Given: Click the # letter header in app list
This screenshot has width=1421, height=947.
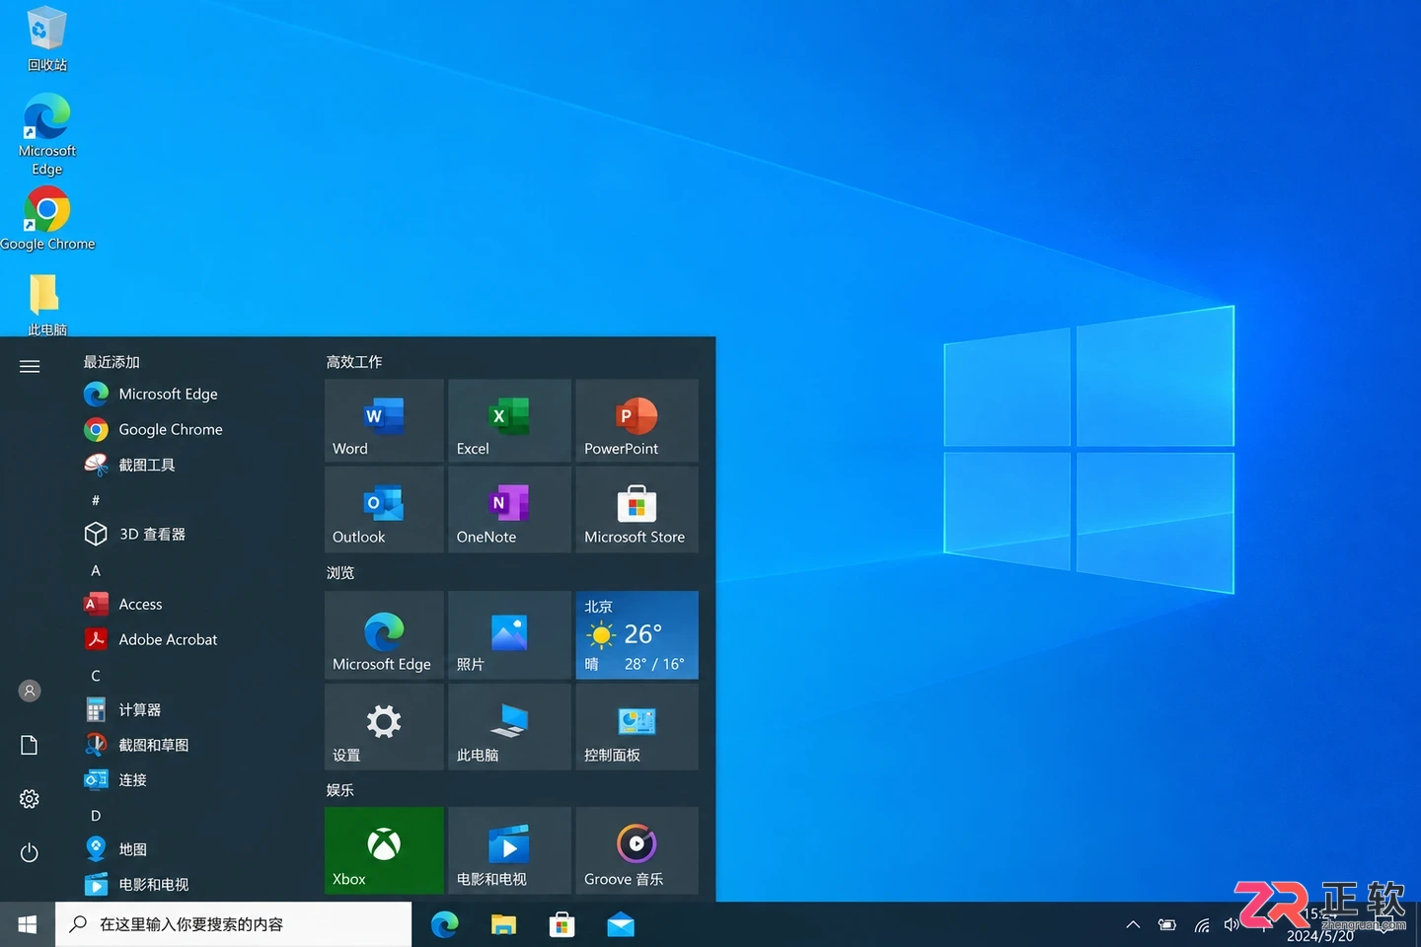Looking at the screenshot, I should [x=96, y=500].
